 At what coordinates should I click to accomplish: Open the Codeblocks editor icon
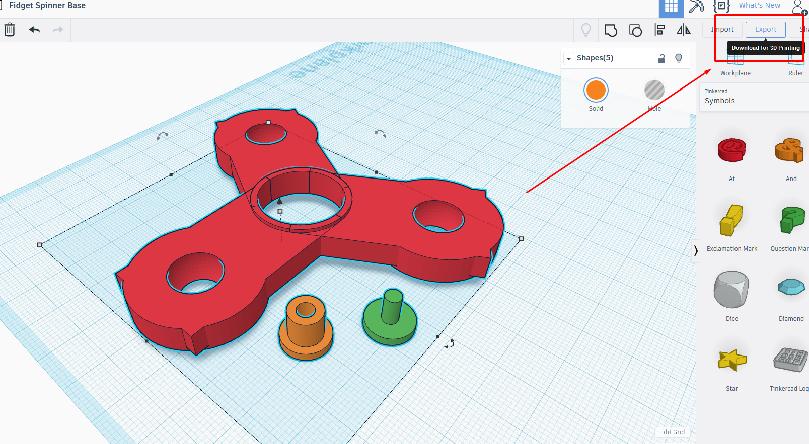721,6
